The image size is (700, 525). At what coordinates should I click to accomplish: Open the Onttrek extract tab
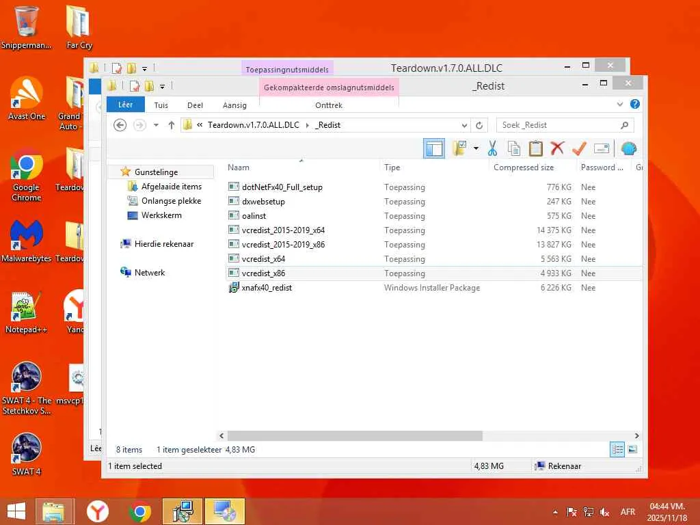pos(329,105)
